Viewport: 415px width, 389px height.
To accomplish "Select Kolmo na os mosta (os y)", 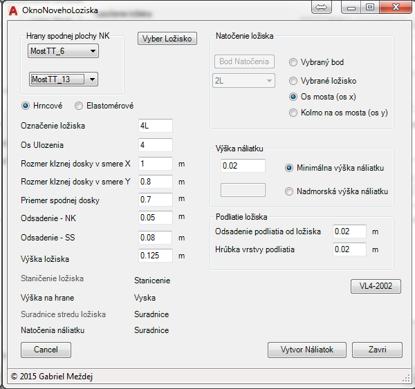I will coord(294,113).
